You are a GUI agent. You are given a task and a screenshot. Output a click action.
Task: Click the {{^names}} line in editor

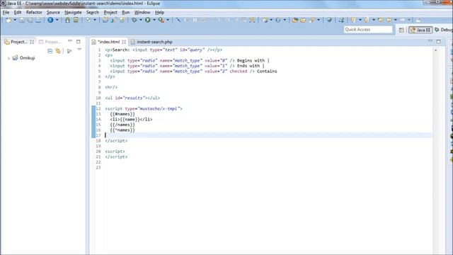(x=122, y=130)
